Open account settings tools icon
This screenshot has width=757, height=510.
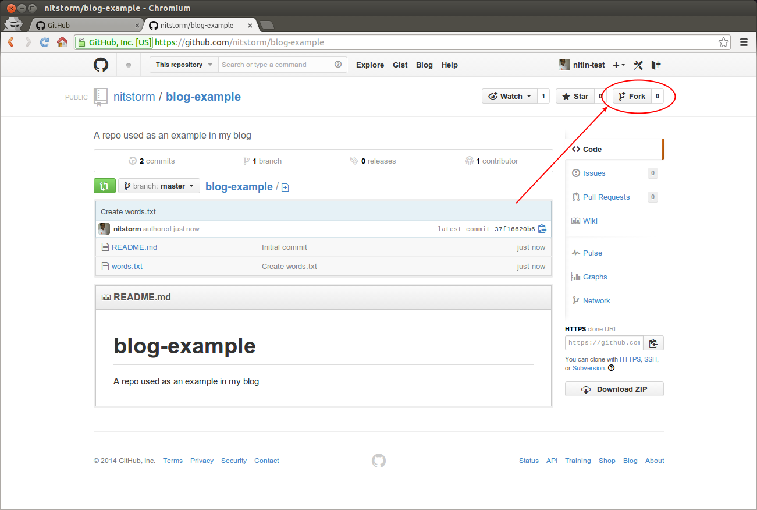pos(638,65)
